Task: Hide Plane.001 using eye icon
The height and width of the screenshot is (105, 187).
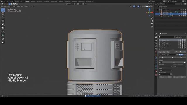Action: point(181,14)
